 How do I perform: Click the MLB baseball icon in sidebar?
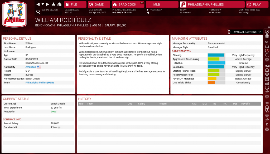point(267,88)
